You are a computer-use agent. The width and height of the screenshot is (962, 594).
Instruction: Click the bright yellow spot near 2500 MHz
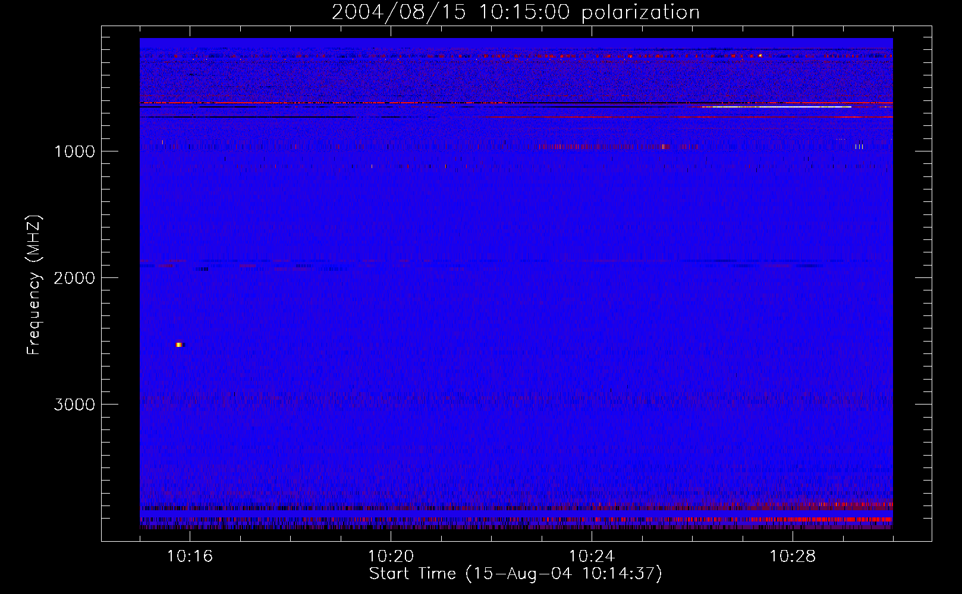pyautogui.click(x=179, y=345)
